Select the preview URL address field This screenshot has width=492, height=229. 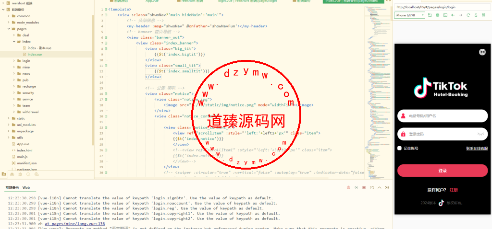(x=443, y=7)
